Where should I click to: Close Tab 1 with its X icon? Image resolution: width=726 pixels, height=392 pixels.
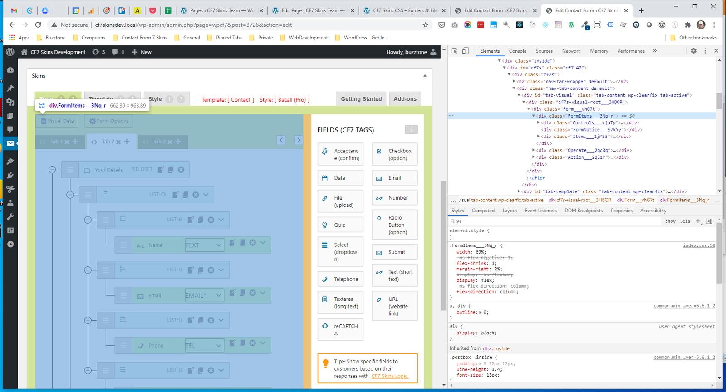(x=67, y=142)
